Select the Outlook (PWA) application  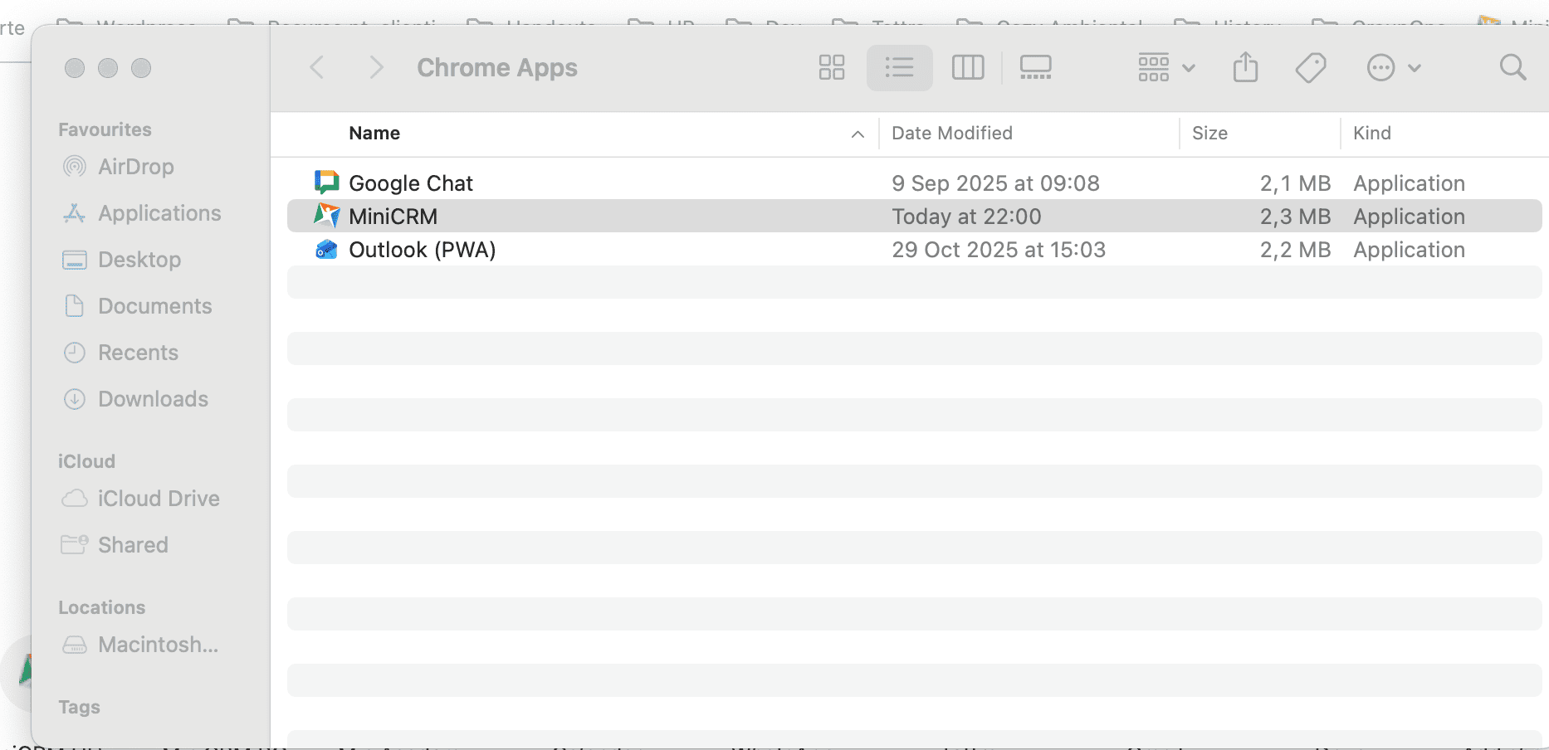coord(422,250)
